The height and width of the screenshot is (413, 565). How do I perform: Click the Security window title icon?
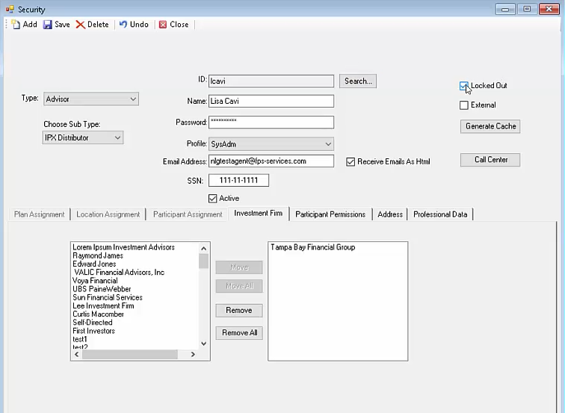tap(10, 10)
